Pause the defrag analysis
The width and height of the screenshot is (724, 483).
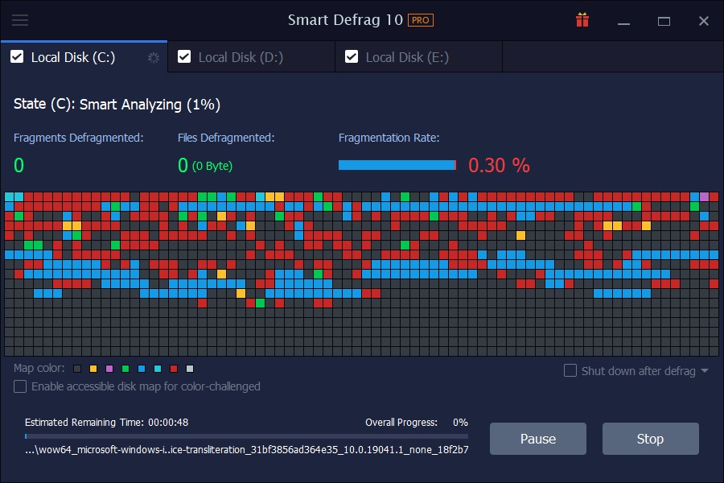[538, 439]
